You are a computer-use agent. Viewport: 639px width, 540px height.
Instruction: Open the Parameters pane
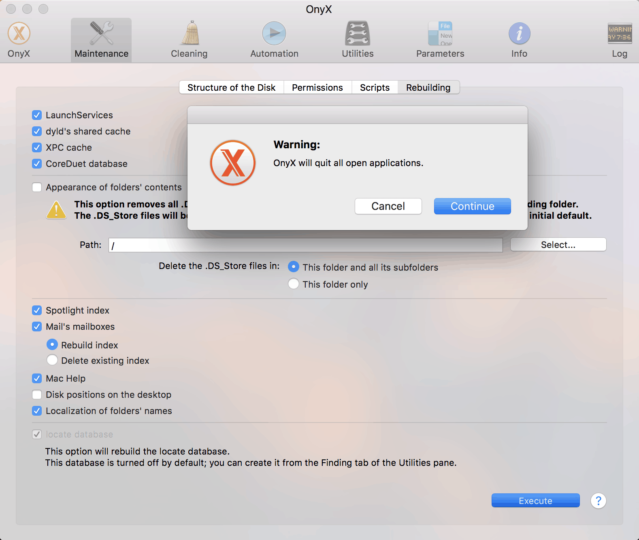pyautogui.click(x=440, y=40)
